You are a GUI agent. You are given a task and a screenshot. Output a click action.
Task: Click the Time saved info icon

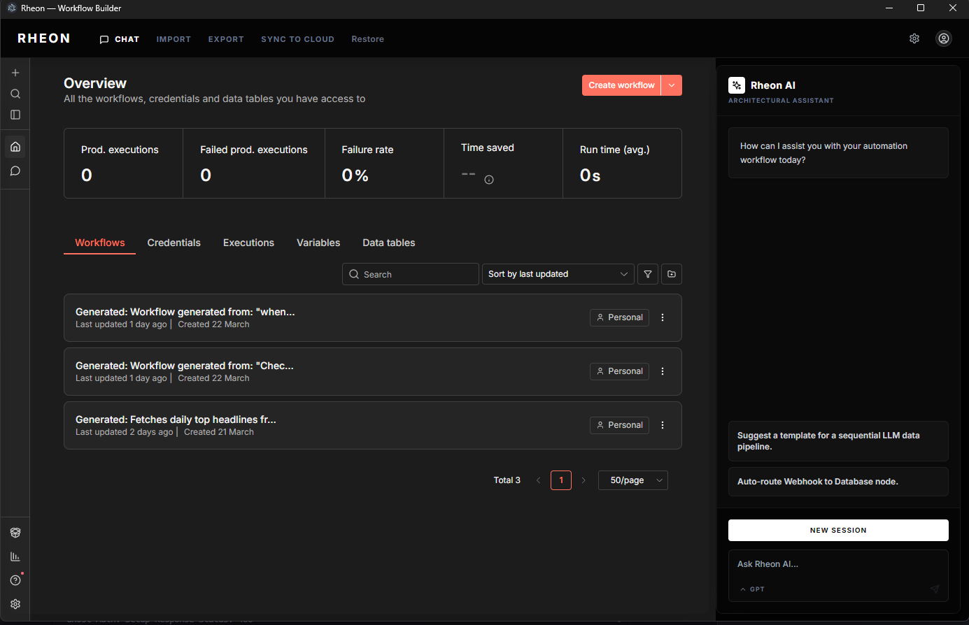(x=489, y=180)
